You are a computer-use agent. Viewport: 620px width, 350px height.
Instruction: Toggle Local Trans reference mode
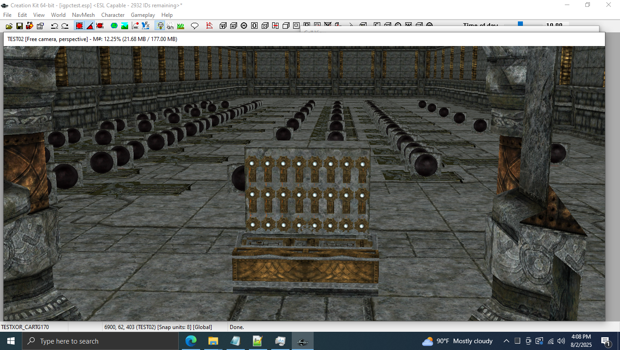pos(100,26)
